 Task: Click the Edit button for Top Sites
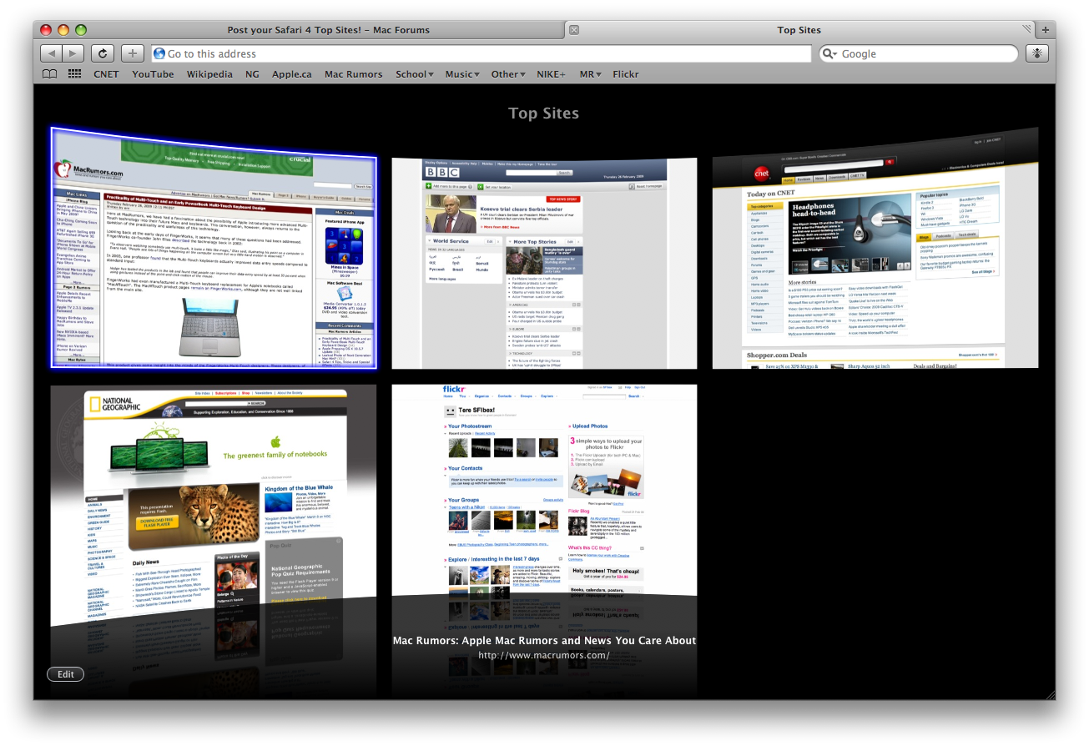(66, 674)
